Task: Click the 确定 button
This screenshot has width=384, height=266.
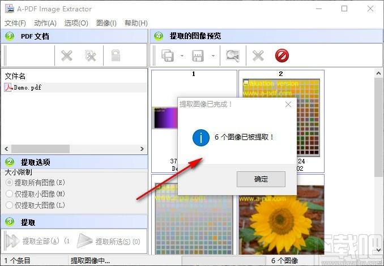Action: pyautogui.click(x=261, y=179)
